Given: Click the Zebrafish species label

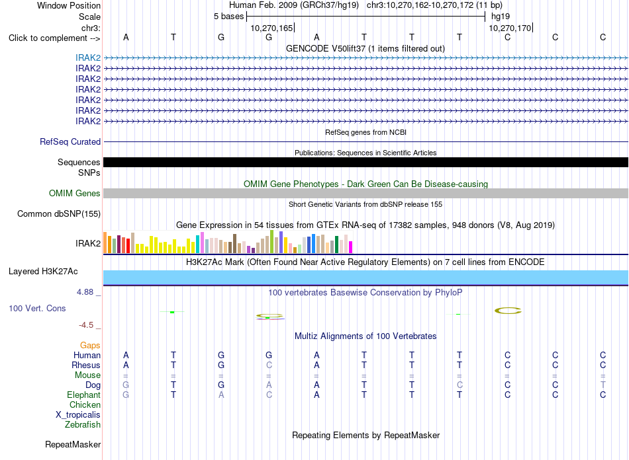Looking at the screenshot, I should (x=83, y=424).
